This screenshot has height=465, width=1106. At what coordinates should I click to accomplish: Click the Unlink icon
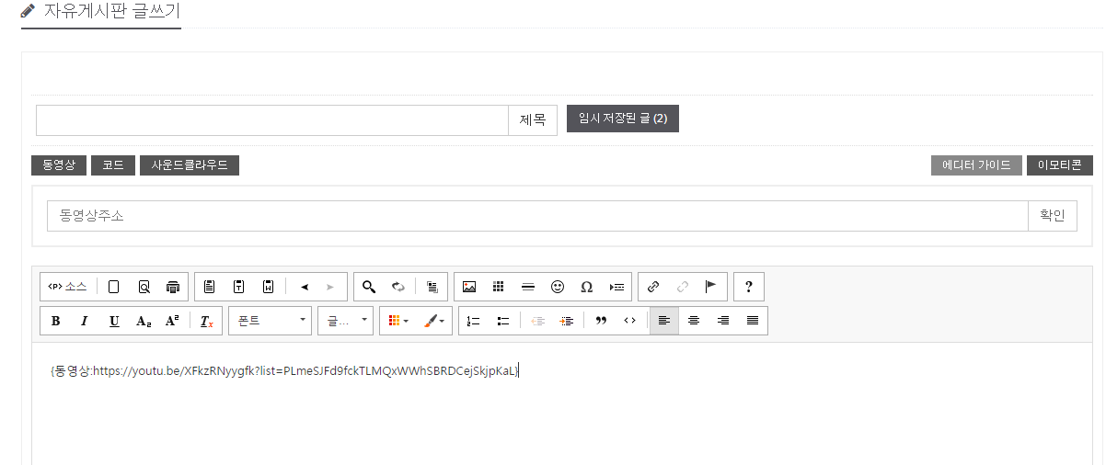coord(683,287)
